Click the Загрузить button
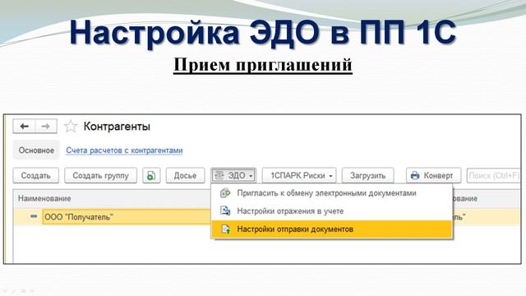Viewport: 526px width, 296px height. pos(367,175)
